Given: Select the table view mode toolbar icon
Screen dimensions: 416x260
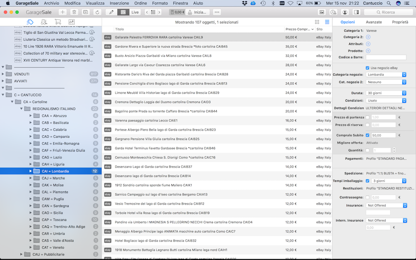Looking at the screenshot, I should (123, 12).
